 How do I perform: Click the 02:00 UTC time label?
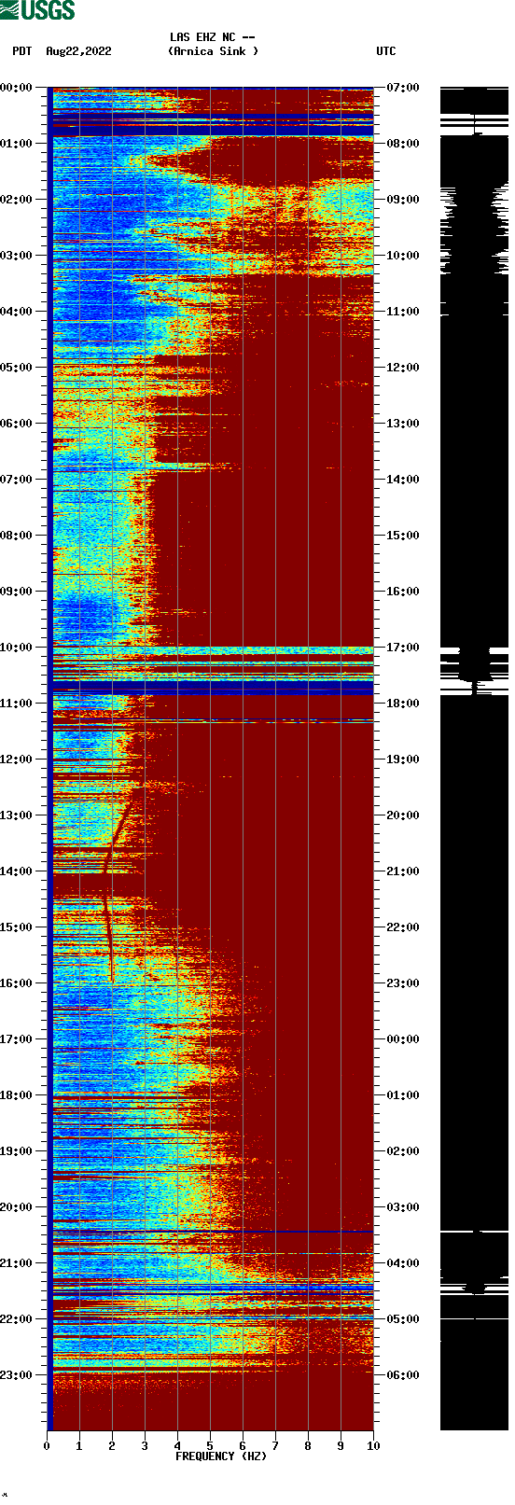coord(403,1151)
